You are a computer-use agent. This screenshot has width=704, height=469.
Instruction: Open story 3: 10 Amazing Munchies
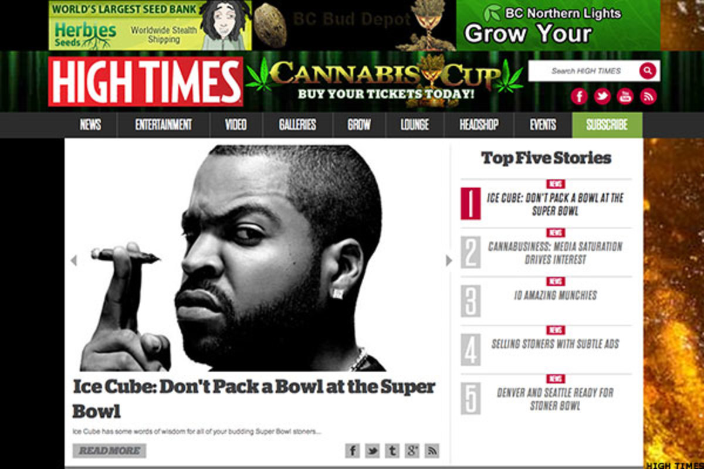[x=555, y=295]
